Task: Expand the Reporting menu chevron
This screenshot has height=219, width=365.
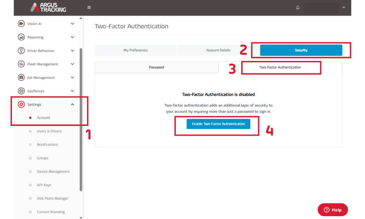Action: (x=72, y=37)
